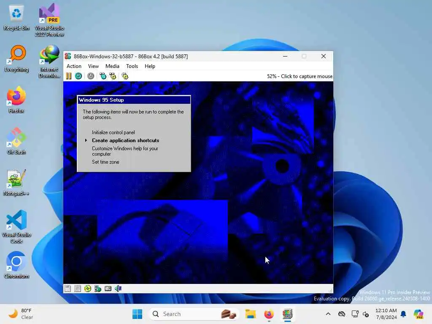
Task: Show hidden system tray icons chevron
Action: (x=328, y=314)
